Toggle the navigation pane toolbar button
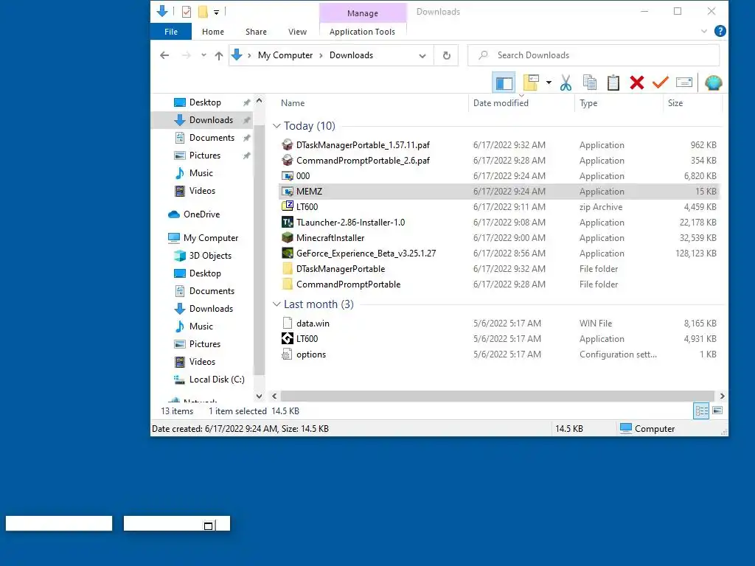The image size is (755, 566). [504, 83]
